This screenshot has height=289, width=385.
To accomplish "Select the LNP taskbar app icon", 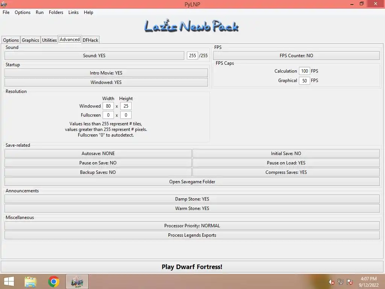I will click(x=77, y=281).
